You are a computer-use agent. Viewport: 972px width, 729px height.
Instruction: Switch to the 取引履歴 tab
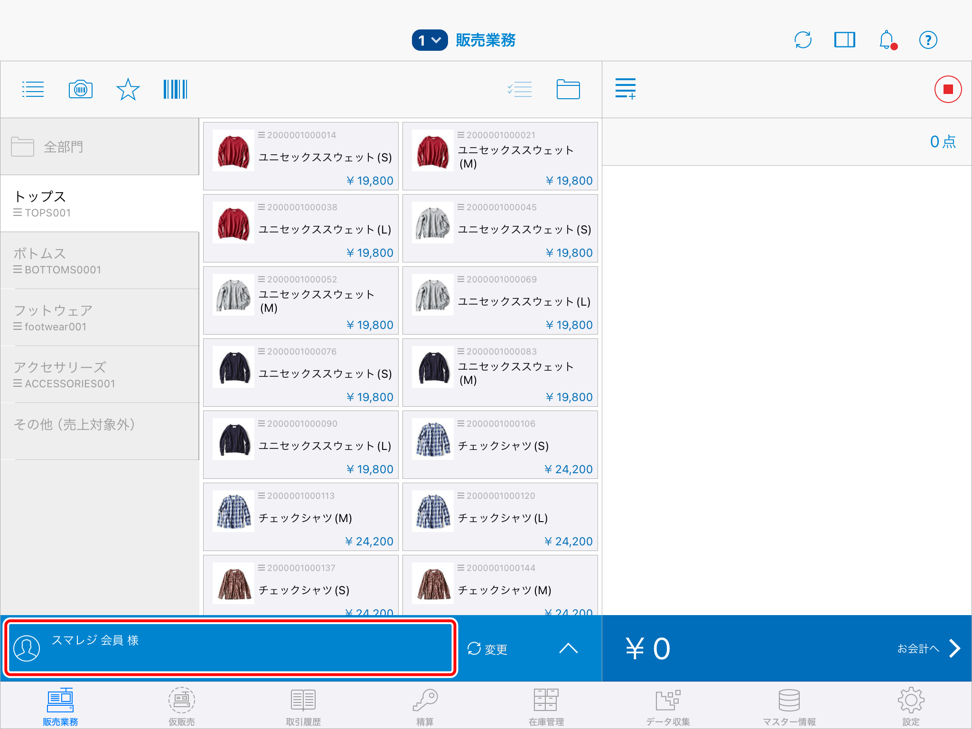(303, 706)
